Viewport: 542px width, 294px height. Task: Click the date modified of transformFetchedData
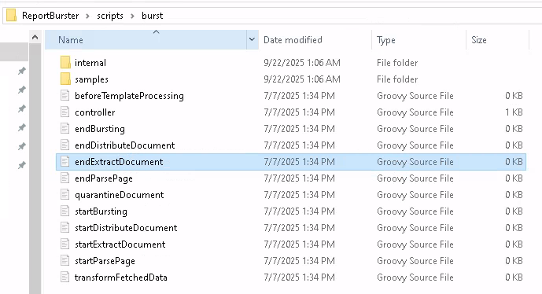(x=299, y=277)
